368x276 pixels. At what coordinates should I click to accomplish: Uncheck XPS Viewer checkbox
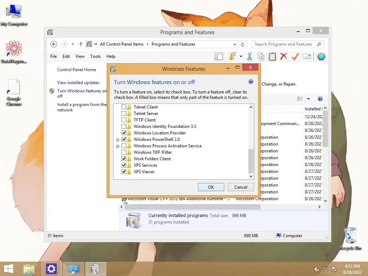point(124,172)
